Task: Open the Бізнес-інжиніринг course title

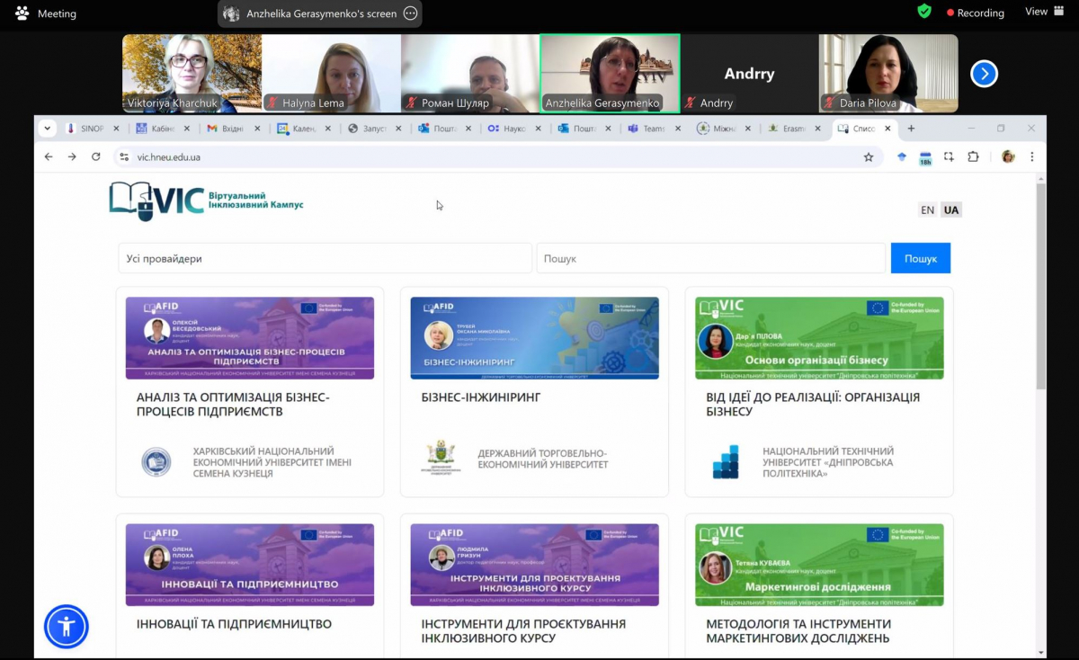Action: [481, 397]
